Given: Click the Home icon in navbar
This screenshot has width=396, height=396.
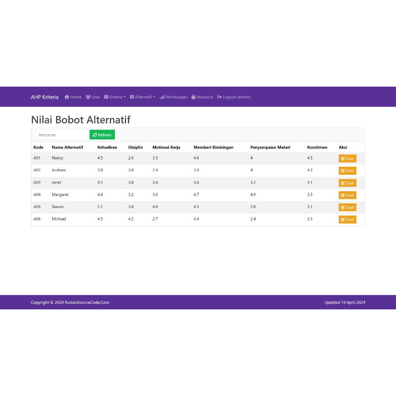Looking at the screenshot, I should click(x=67, y=97).
